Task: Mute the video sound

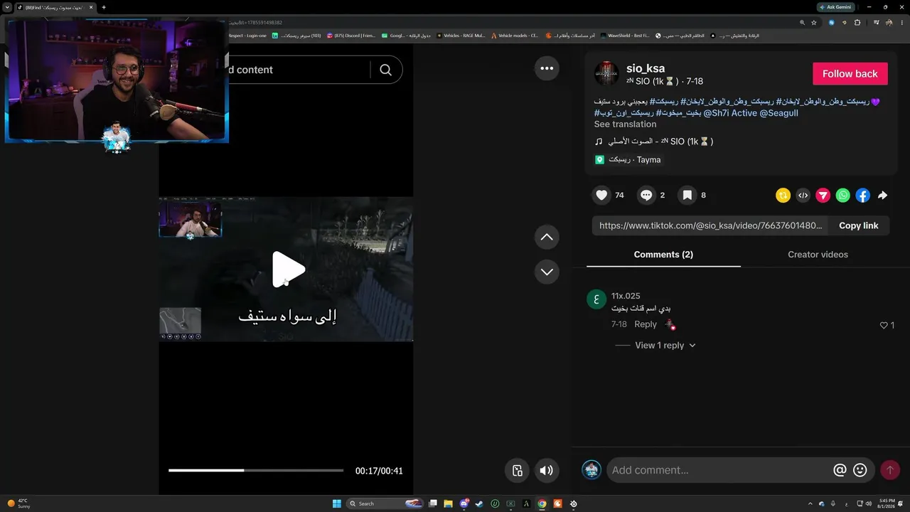Action: (x=547, y=470)
